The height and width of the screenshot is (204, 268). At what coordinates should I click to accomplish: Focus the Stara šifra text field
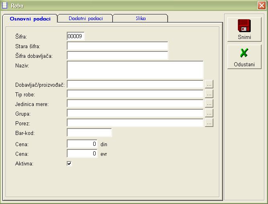pos(117,46)
